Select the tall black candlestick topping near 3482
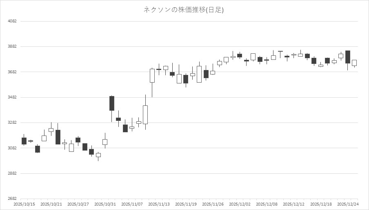Screen dimensions: 369x210 (112, 103)
